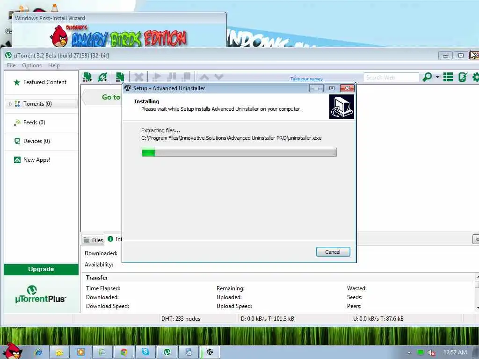Click the web search magnifier icon
The height and width of the screenshot is (359, 479).
427,77
